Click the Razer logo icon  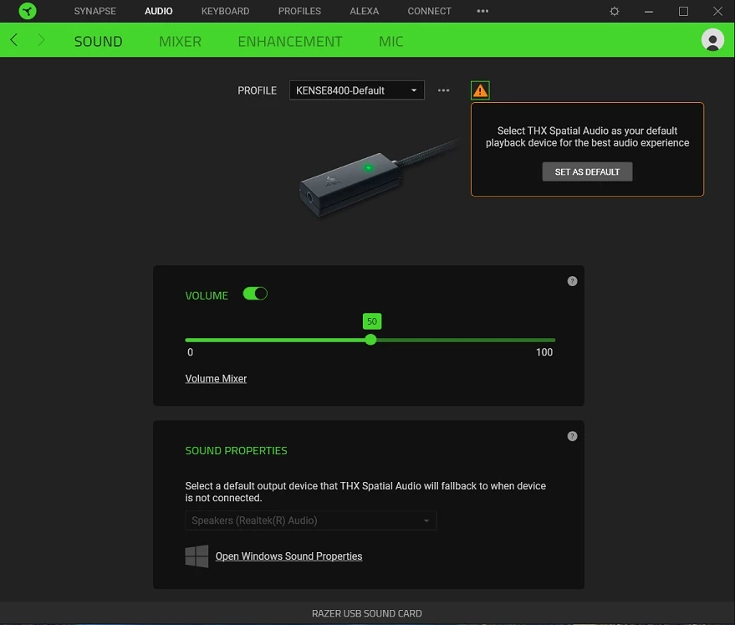pyautogui.click(x=28, y=11)
